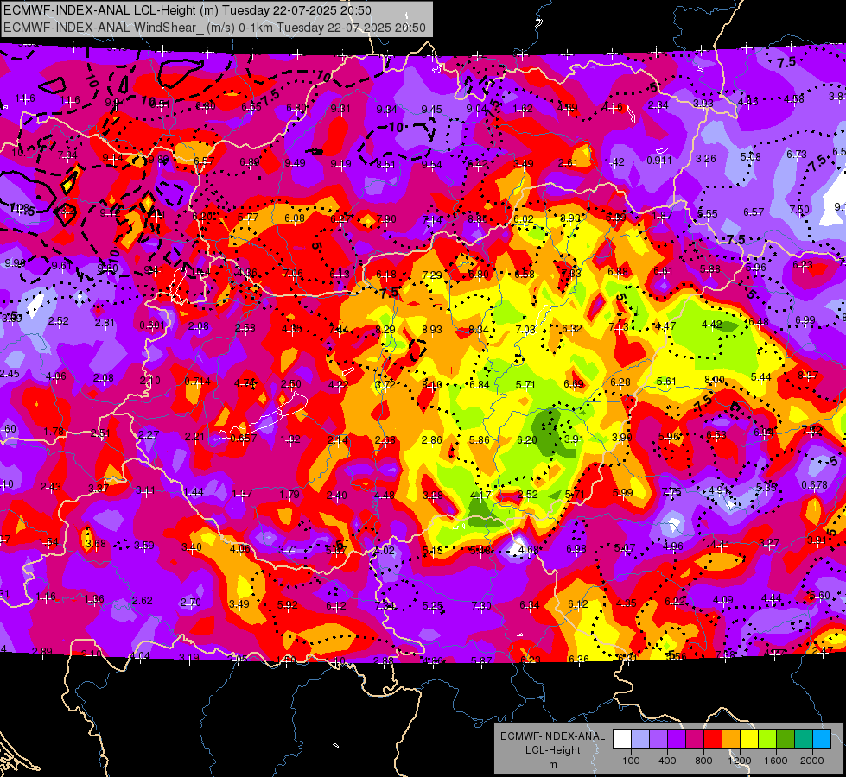The width and height of the screenshot is (846, 777).
Task: Click the grid value 6.36
Action: click(579, 659)
